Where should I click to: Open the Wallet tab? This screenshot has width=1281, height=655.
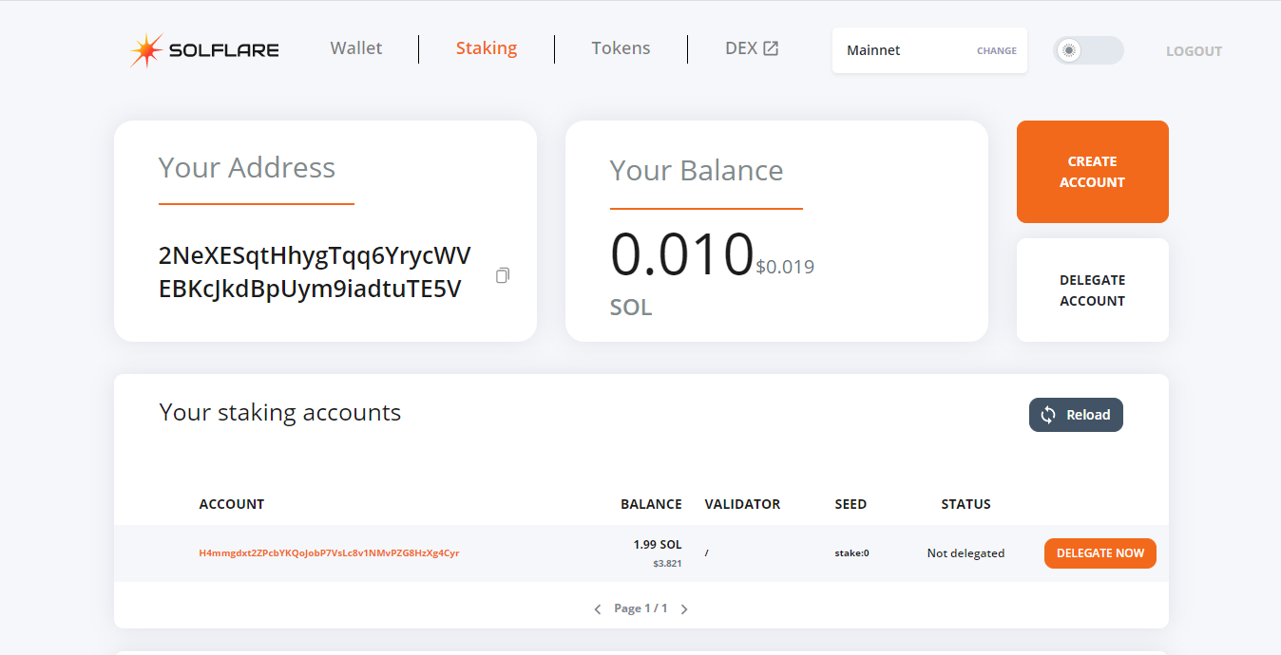[x=356, y=48]
